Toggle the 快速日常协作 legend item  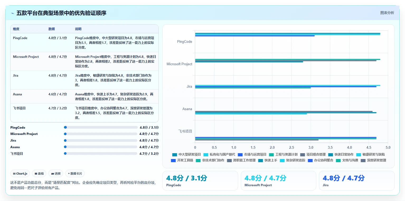coord(341,155)
